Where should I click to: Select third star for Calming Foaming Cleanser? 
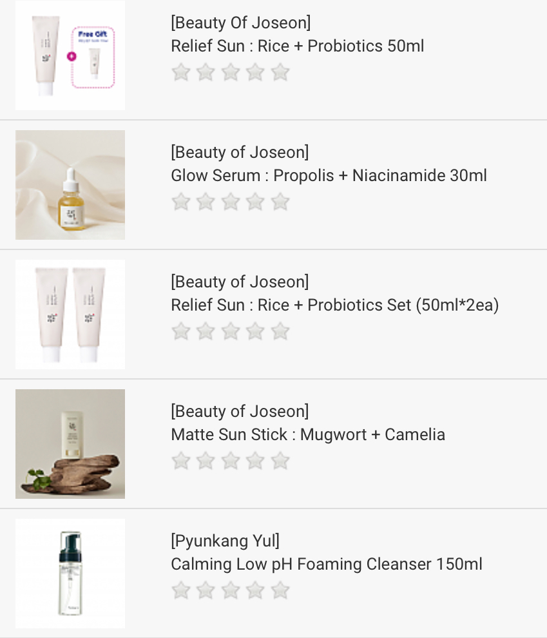click(x=231, y=590)
